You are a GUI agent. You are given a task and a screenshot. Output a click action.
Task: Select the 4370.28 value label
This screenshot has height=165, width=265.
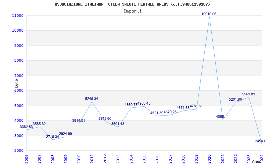point(170,112)
